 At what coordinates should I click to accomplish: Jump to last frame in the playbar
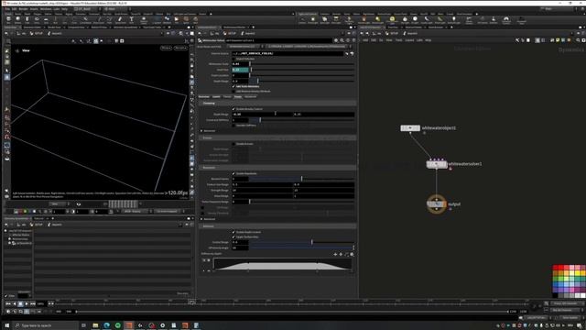pos(33,304)
